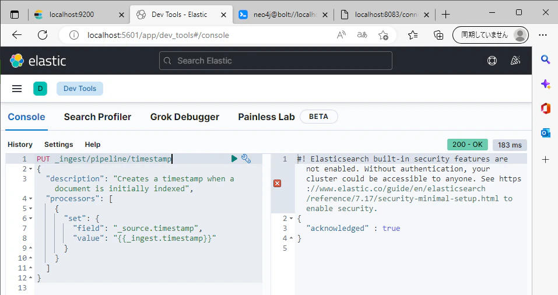Focus the Search Elastic input field
This screenshot has height=295, width=558.
pos(276,61)
